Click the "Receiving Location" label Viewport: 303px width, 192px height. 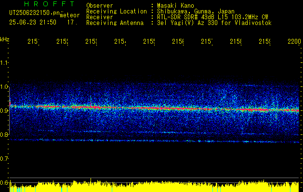point(117,12)
